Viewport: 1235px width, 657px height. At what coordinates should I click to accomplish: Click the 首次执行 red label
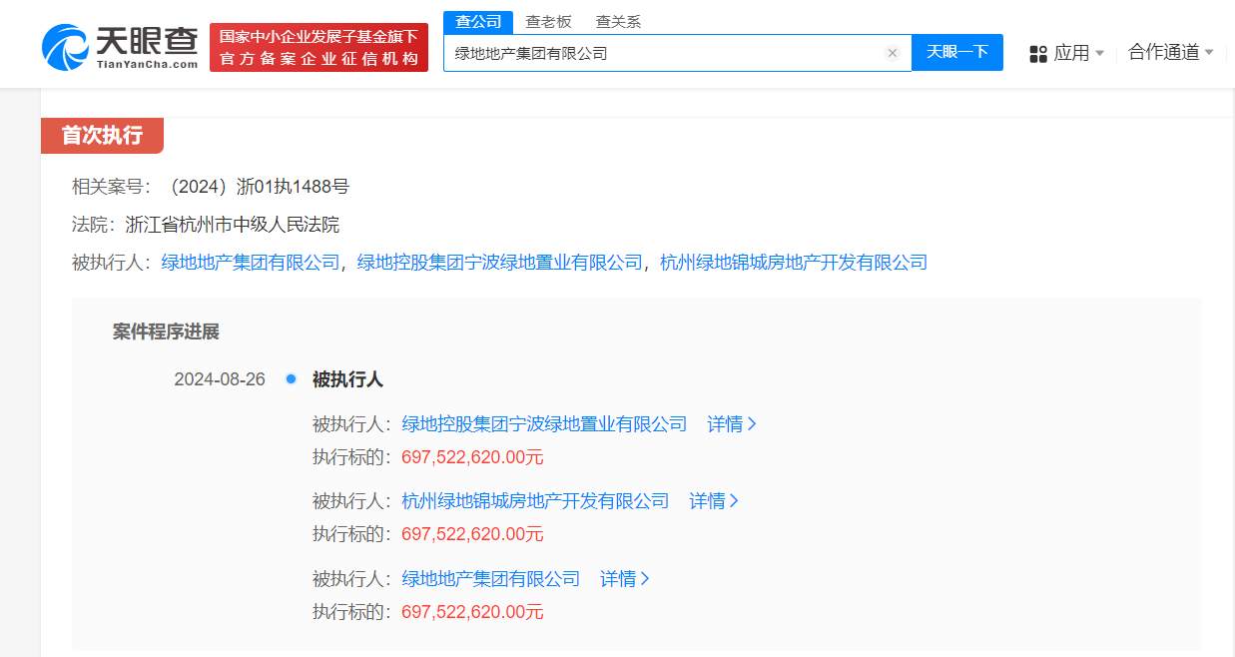pos(102,136)
